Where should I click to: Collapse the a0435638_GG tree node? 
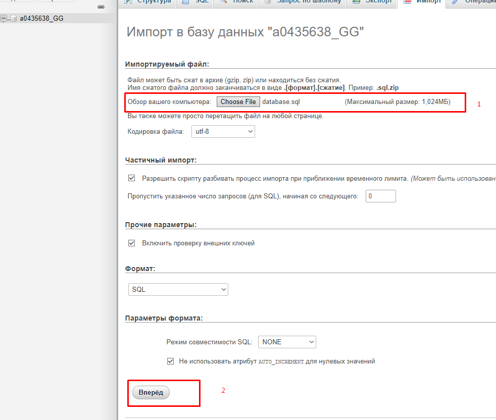point(4,19)
